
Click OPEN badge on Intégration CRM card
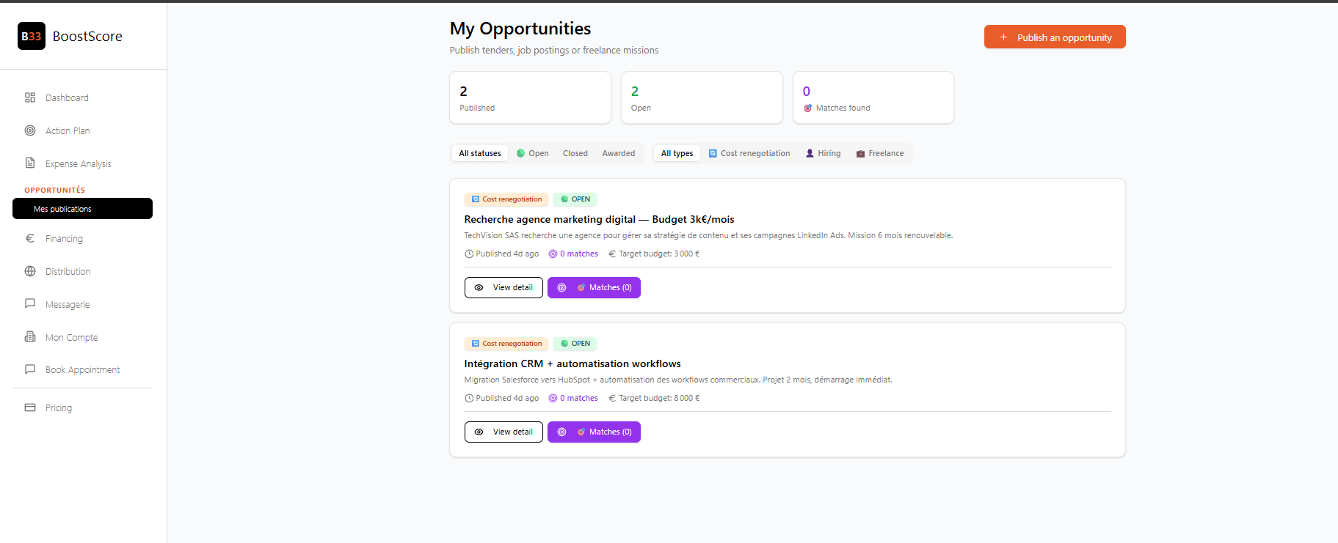[x=575, y=344]
